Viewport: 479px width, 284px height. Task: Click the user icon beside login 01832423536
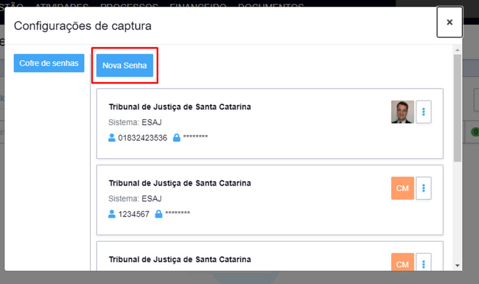[x=112, y=137]
